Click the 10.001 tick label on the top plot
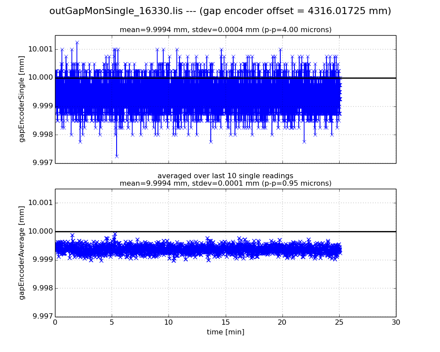The image size is (440, 352). (40, 49)
